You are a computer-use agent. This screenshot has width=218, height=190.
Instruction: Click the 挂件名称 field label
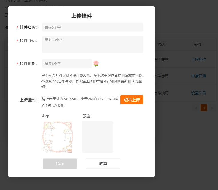pyautogui.click(x=28, y=27)
